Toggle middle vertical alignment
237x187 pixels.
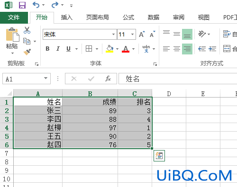click(x=177, y=34)
